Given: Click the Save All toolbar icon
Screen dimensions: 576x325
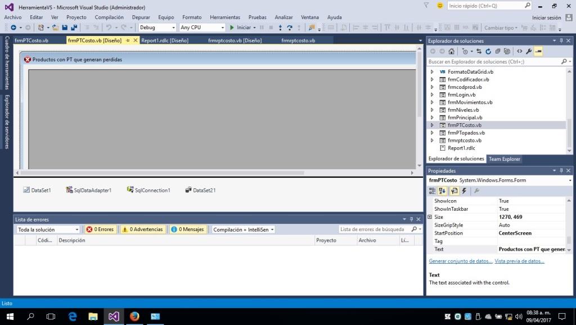Looking at the screenshot, I should [x=74, y=28].
